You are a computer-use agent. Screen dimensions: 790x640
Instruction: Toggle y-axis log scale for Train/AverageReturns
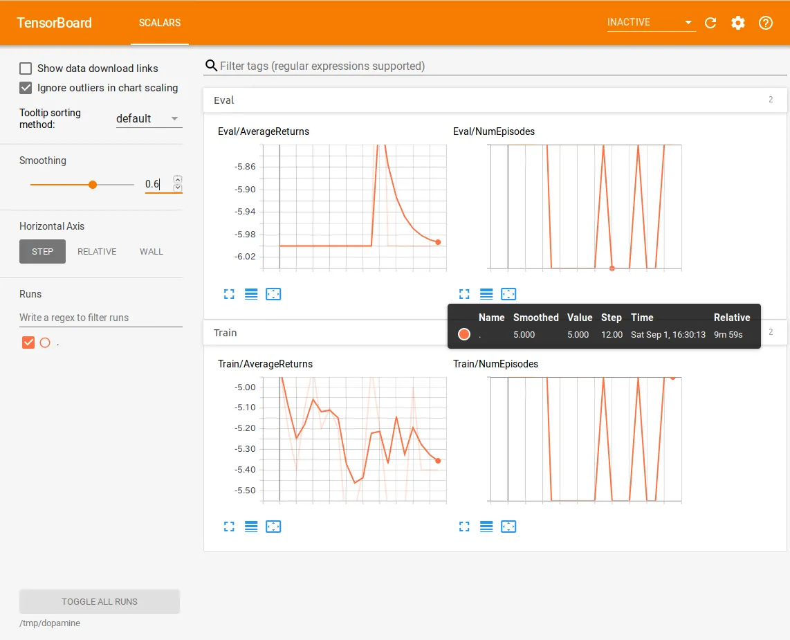251,527
